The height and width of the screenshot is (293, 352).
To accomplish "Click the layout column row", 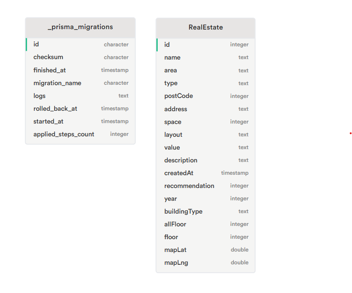I will 206,135.
